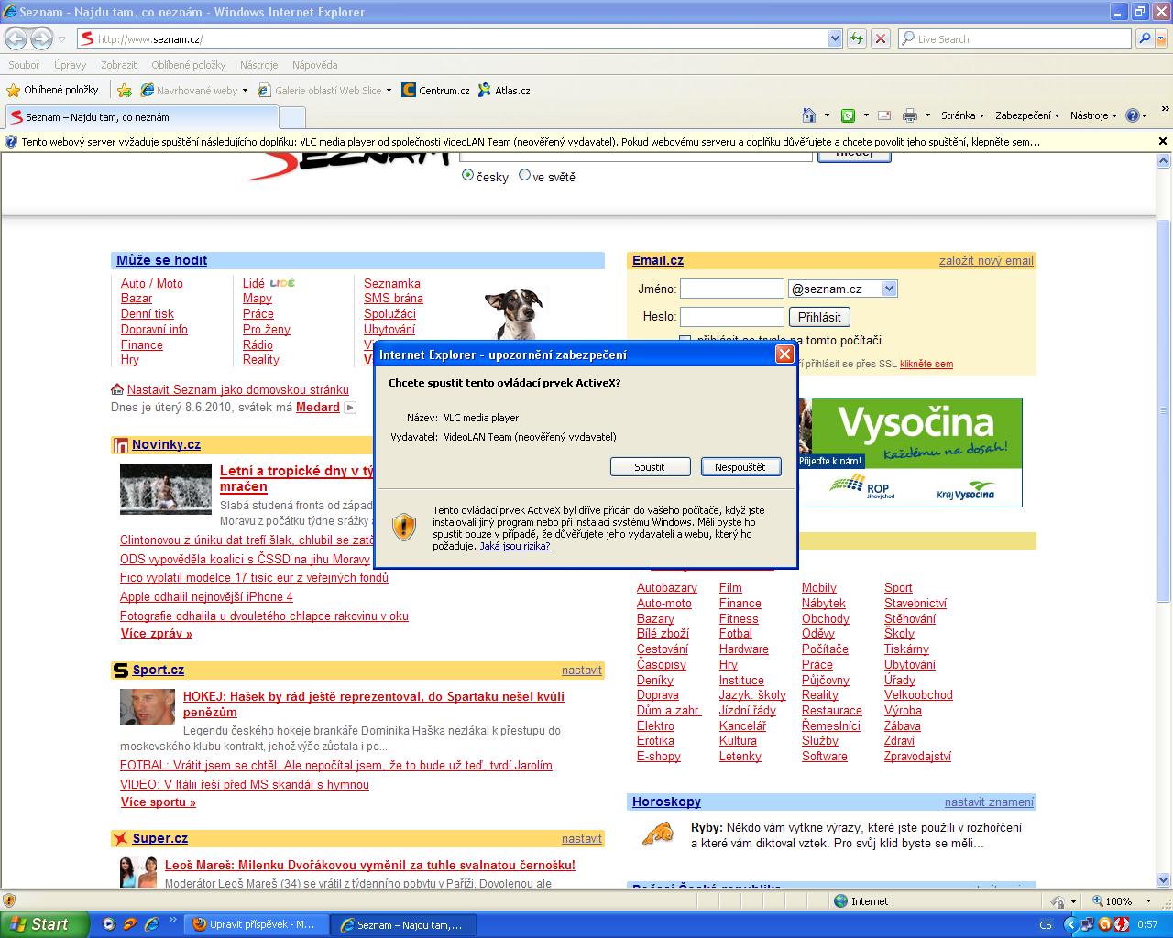This screenshot has width=1173, height=938.
Task: Click the Windows Start button
Action: pos(44,924)
